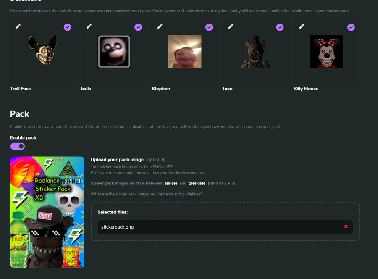This screenshot has width=378, height=279.
Task: Click the 'balls' sticker name
Action: click(x=86, y=89)
